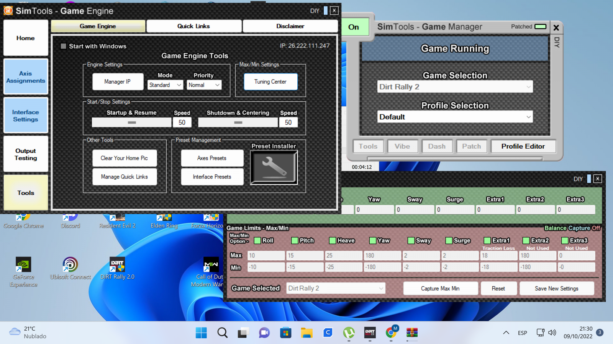The height and width of the screenshot is (344, 613).
Task: Click Tuning Center button
Action: click(270, 82)
